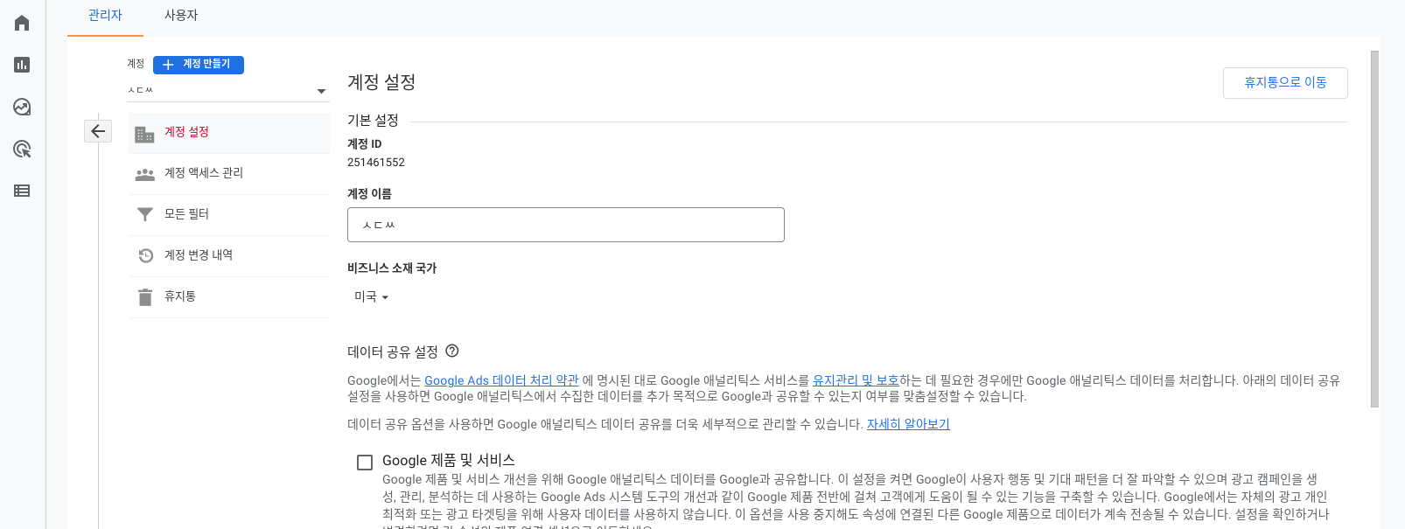Open the Reports bar chart icon
Image resolution: width=1405 pixels, height=529 pixels.
(22, 65)
